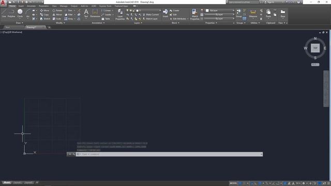Click Edit Attributes button

click(178, 19)
